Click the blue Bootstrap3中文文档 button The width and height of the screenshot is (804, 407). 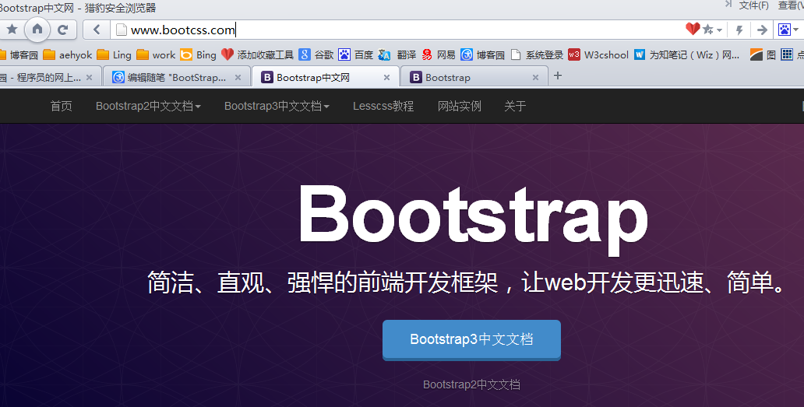(x=471, y=340)
